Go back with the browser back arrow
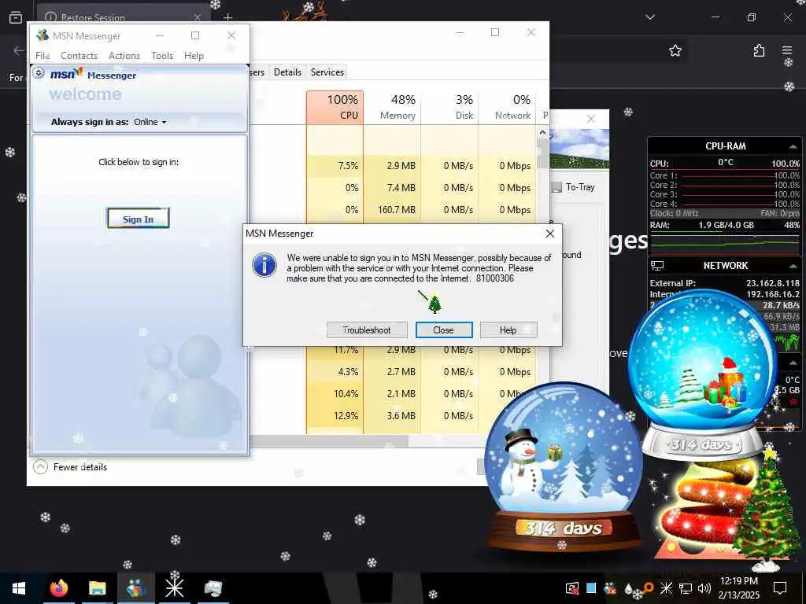This screenshot has height=604, width=806. pos(19,50)
